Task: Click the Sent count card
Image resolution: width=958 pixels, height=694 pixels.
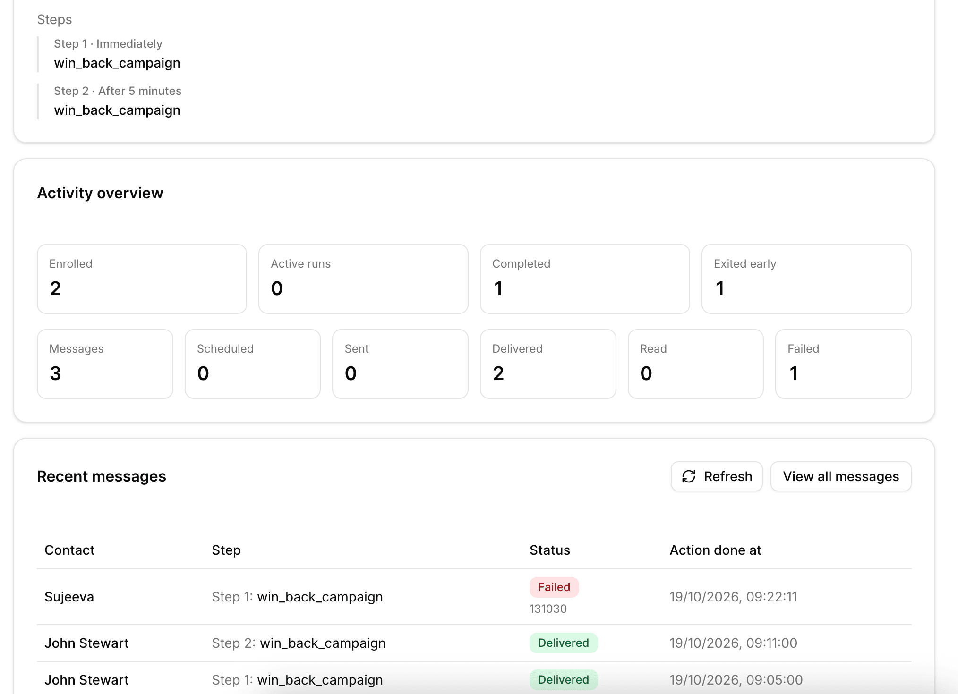Action: [x=400, y=364]
